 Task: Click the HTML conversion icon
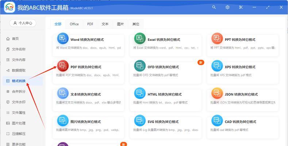pos(140,93)
